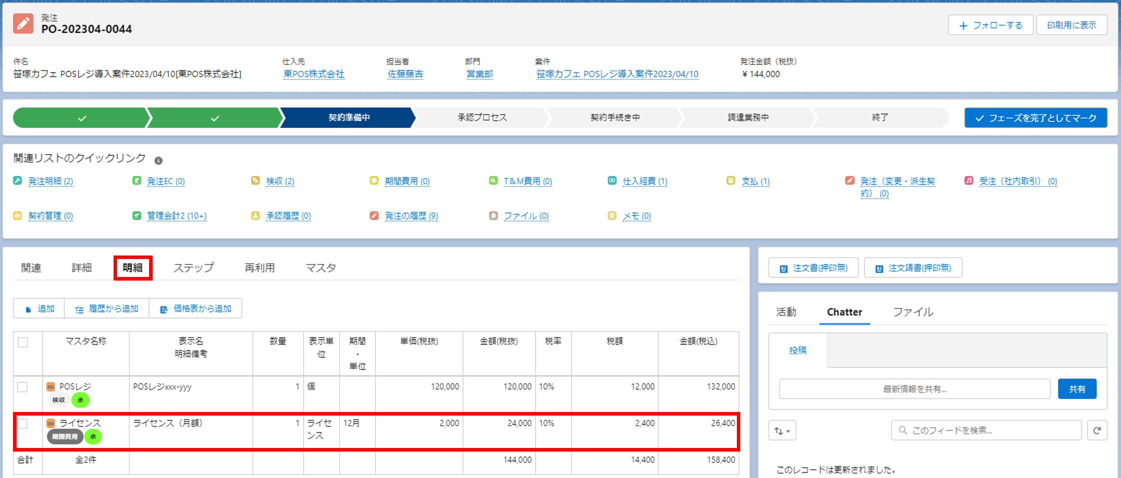Open the 佐藤藤吉 owner link
Image resolution: width=1121 pixels, height=478 pixels.
tap(405, 74)
